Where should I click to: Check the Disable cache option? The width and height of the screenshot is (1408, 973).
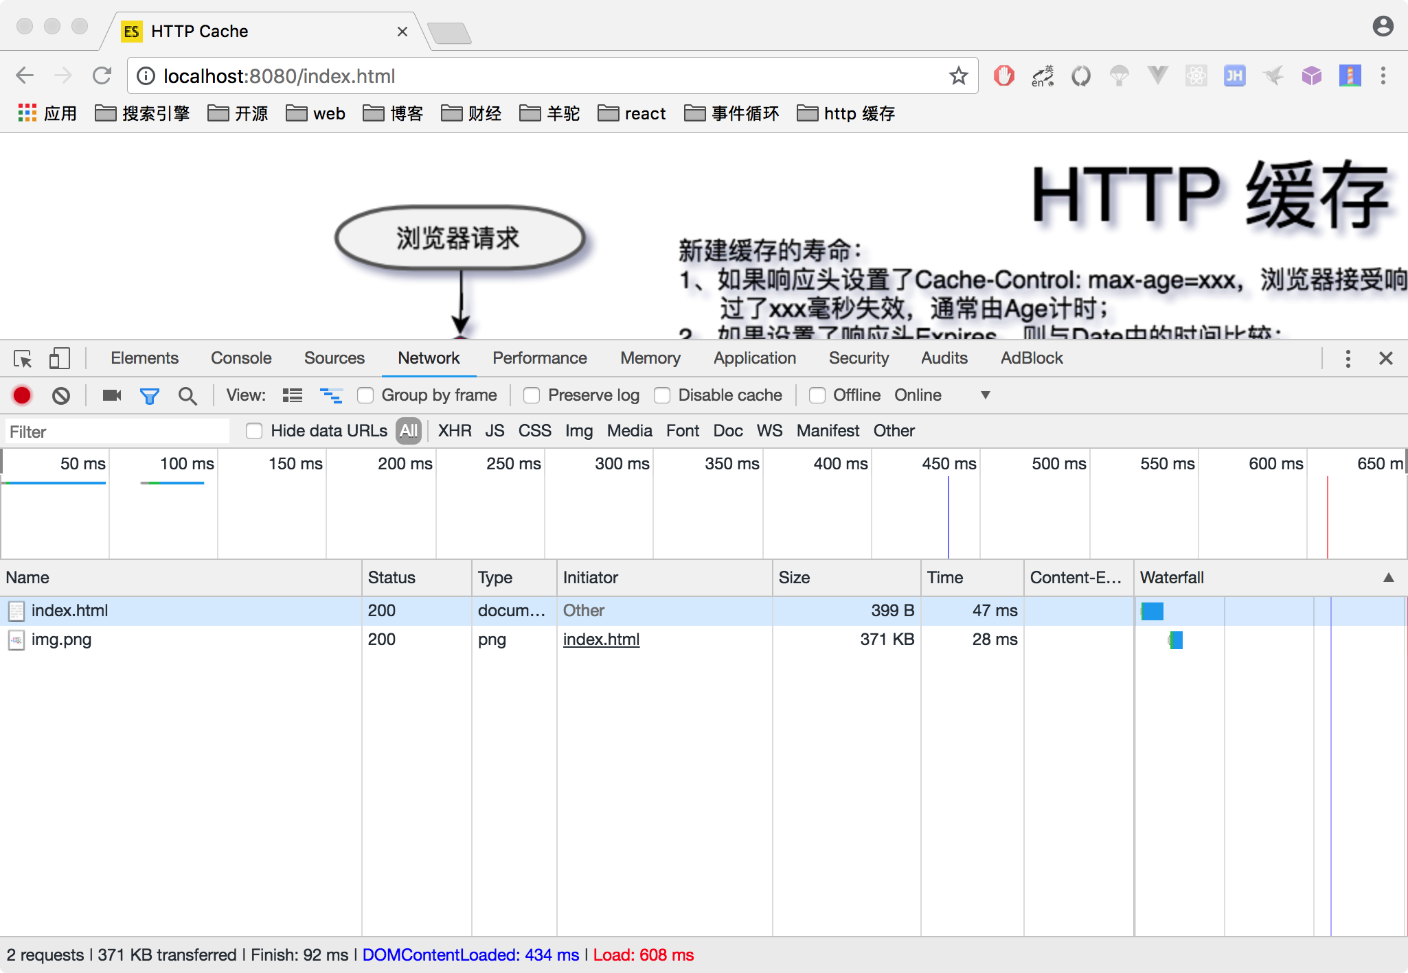[662, 395]
